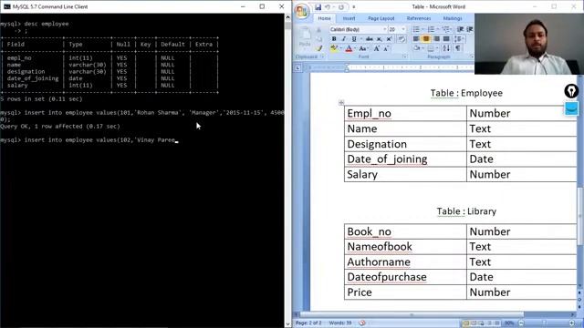Click the Cut icon in Clipboard group
584x328 pixels.
tap(318, 30)
